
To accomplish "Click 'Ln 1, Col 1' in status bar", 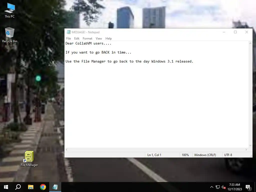I will click(x=154, y=155).
